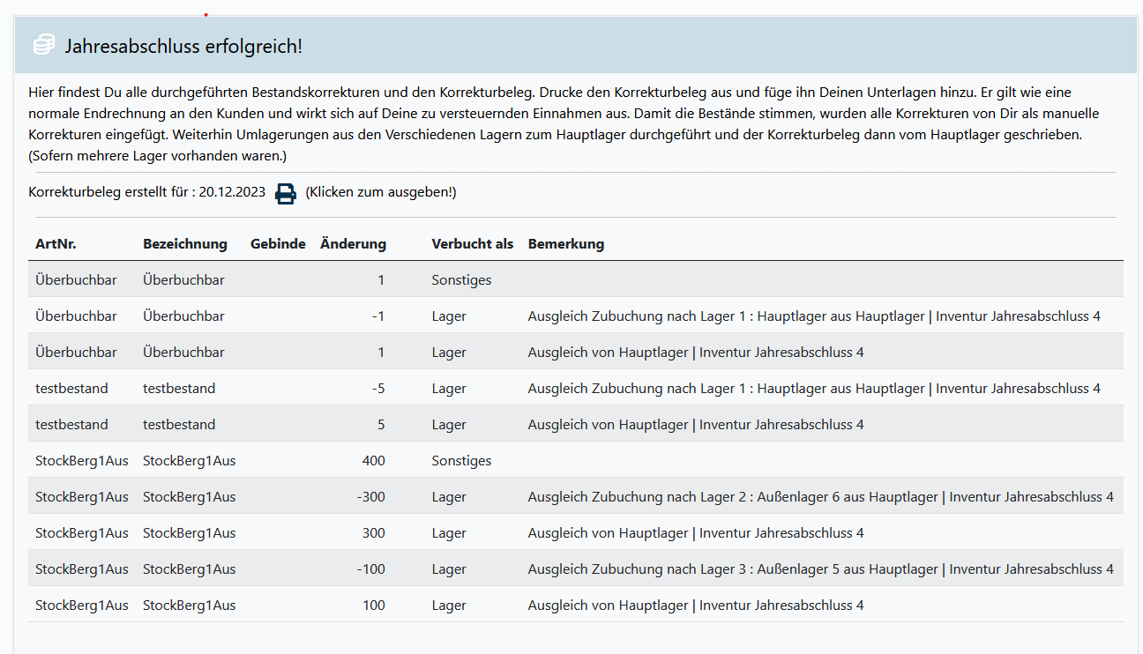Click 'Sonstiges' in the first Überbuchbar row

coord(461,280)
